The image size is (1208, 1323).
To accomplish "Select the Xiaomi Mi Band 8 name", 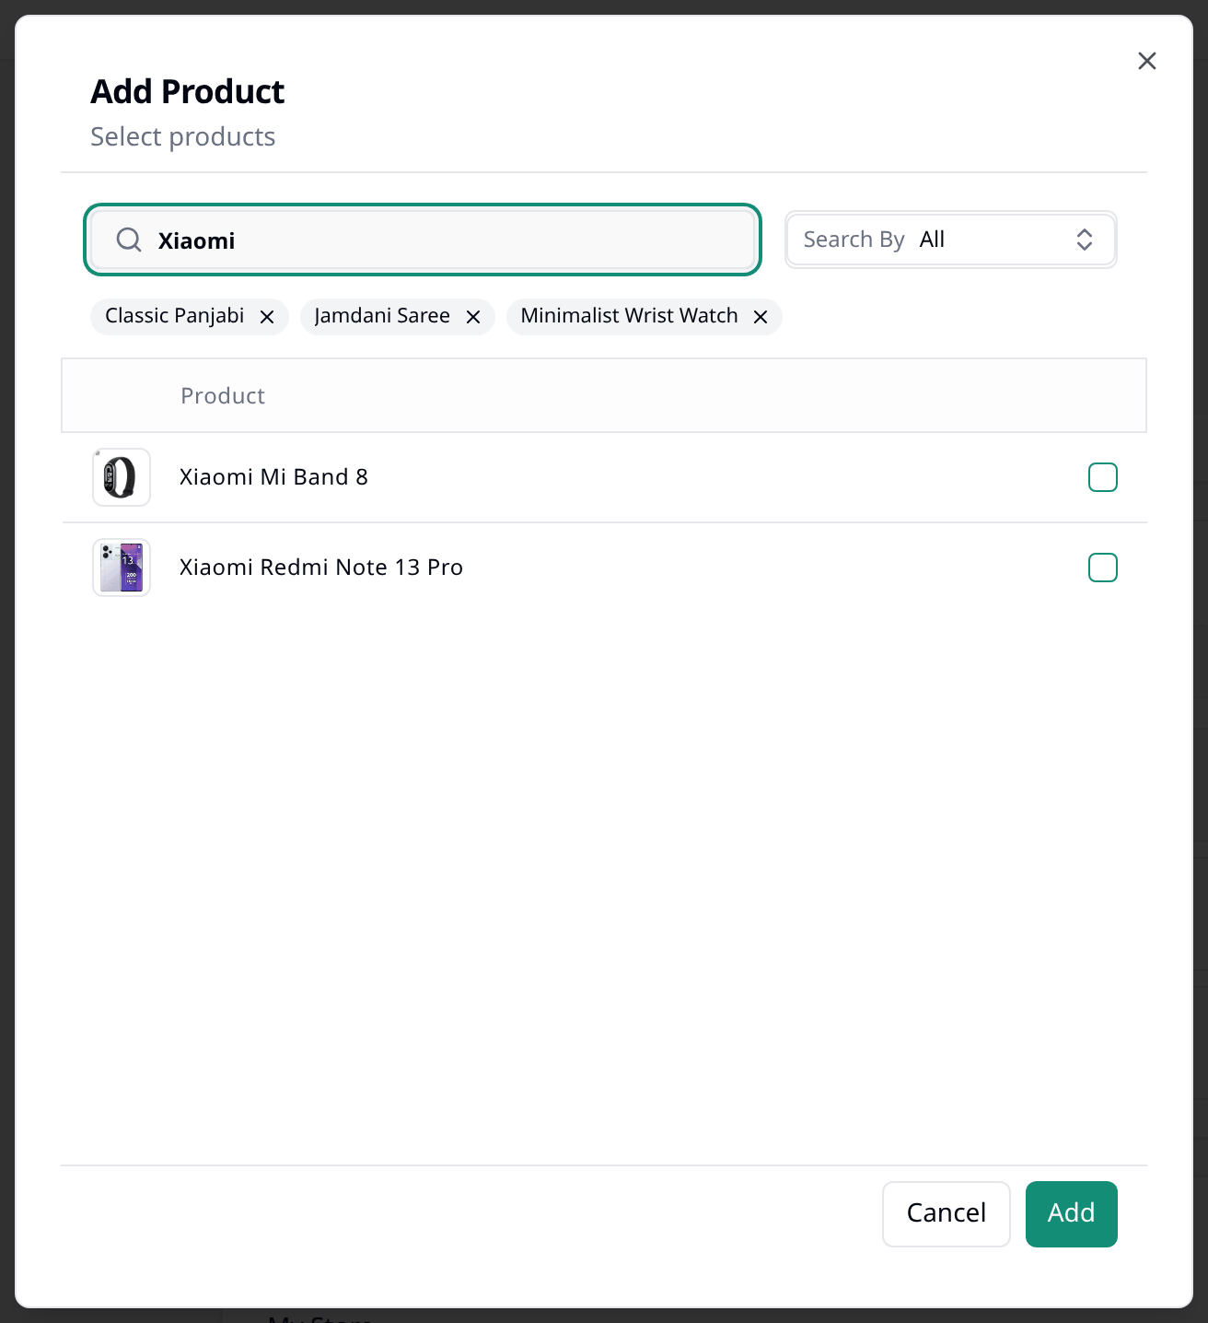I will 273,477.
